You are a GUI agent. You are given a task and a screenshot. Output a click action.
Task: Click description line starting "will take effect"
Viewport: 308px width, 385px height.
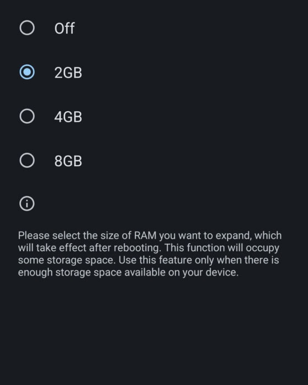148,248
